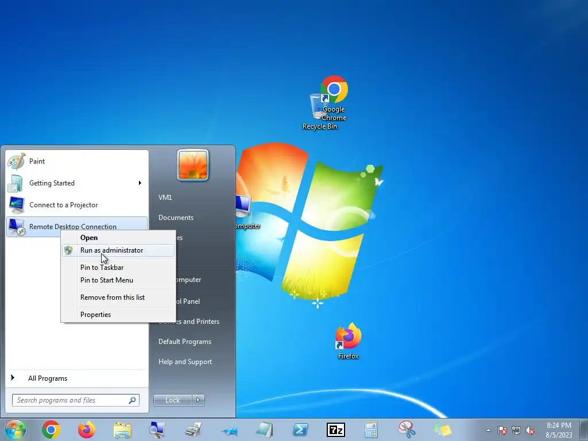
Task: Open the VM1 user folder link
Action: pos(165,198)
